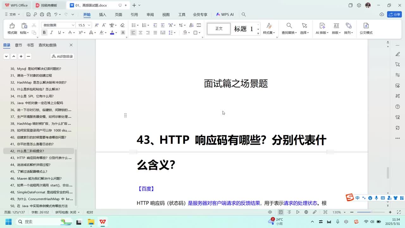Click the Format Painter (格式刷) icon
Image resolution: width=405 pixels, height=228 pixels.
[x=12, y=26]
